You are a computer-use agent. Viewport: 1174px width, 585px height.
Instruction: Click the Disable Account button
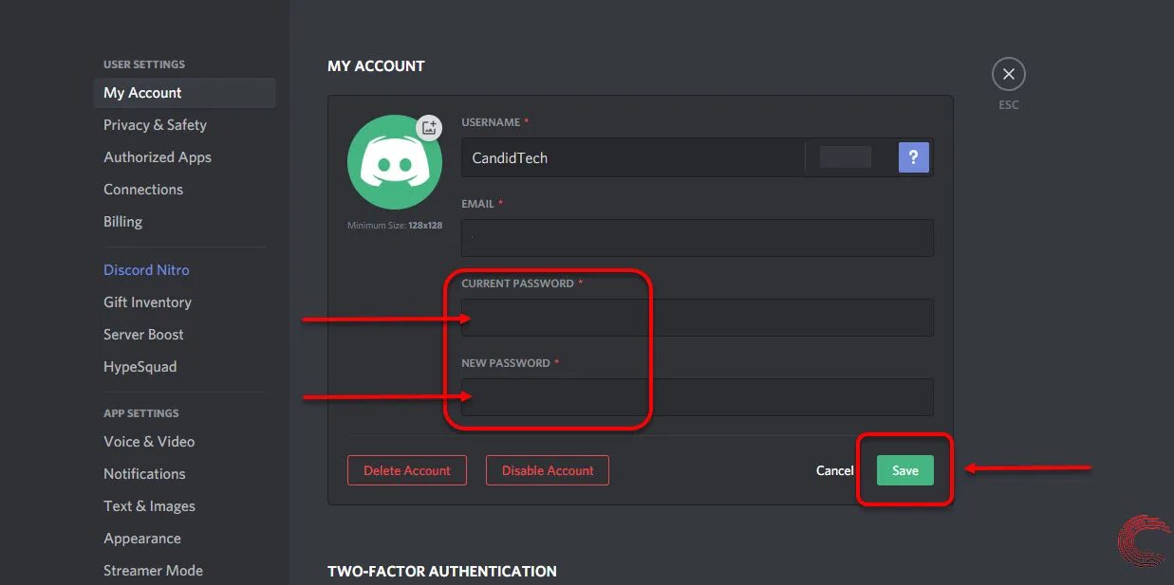548,470
